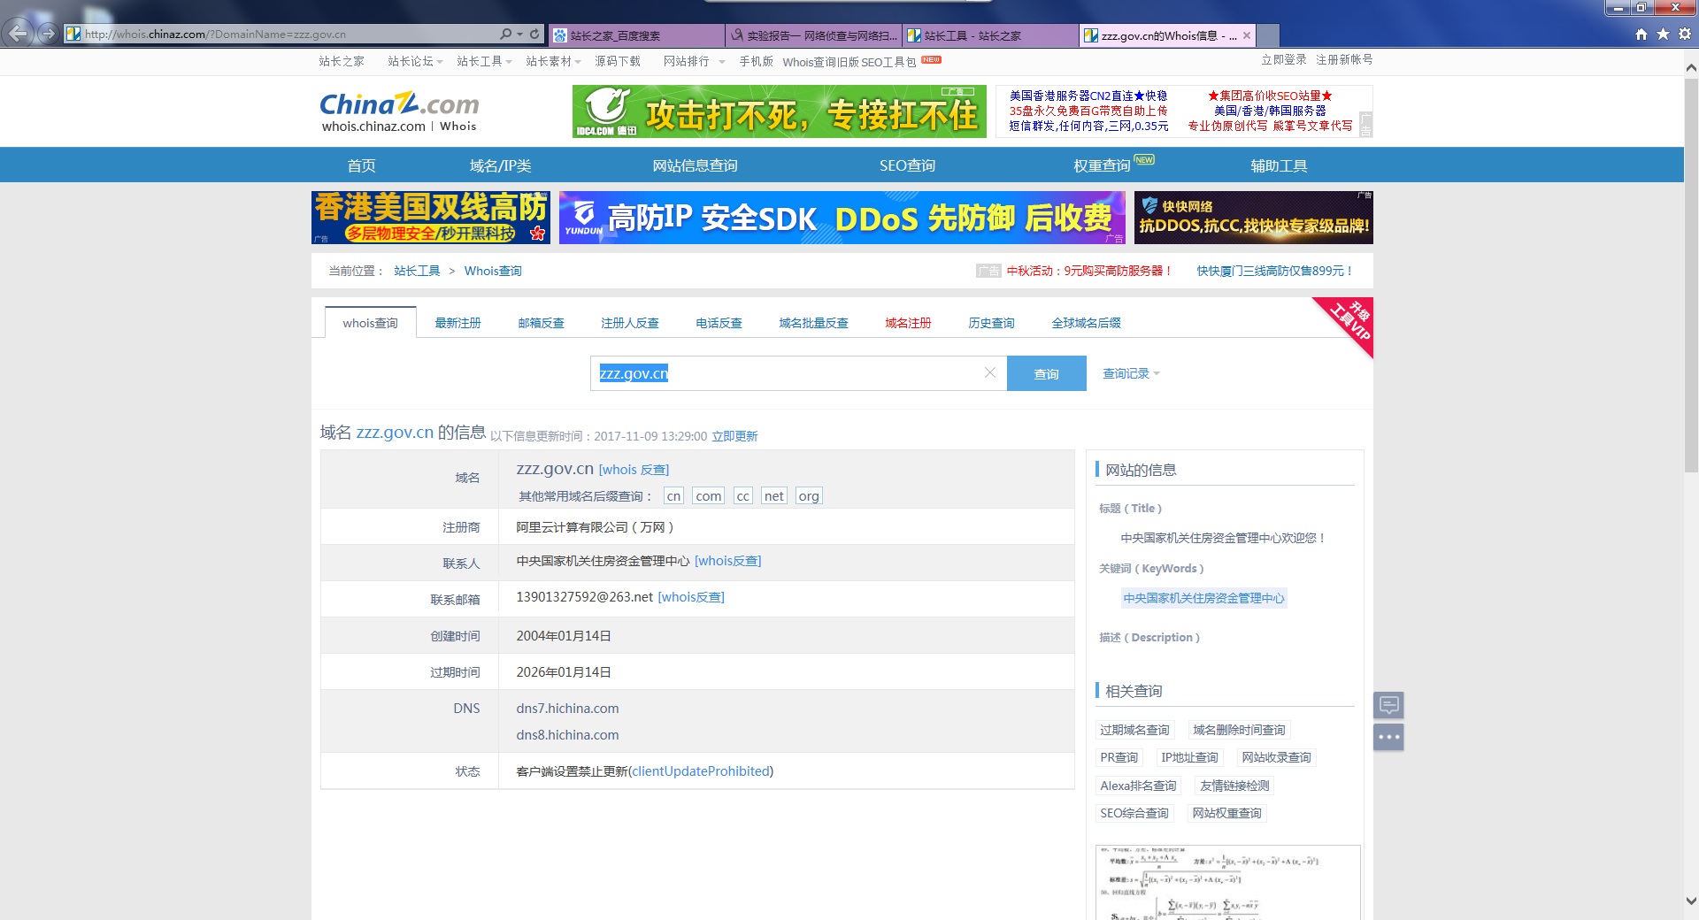The image size is (1699, 920).
Task: Click the page scrollbar up arrow
Action: (x=1691, y=67)
